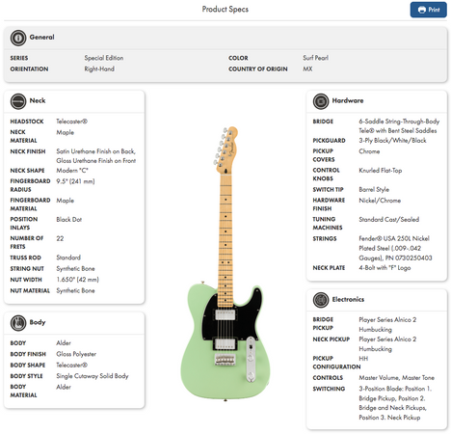Click the Body section guitar icon
451x434 pixels.
(18, 323)
